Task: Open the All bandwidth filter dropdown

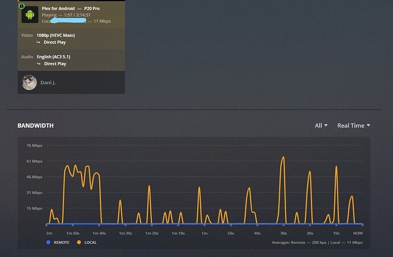Action: pyautogui.click(x=321, y=125)
